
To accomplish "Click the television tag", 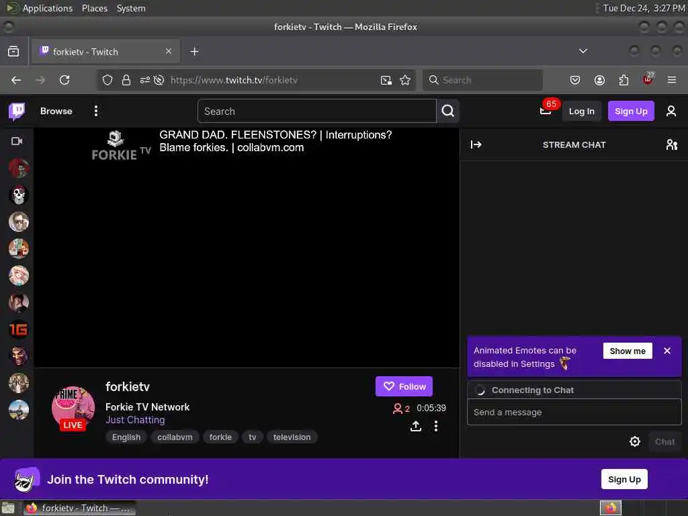I will 292,437.
